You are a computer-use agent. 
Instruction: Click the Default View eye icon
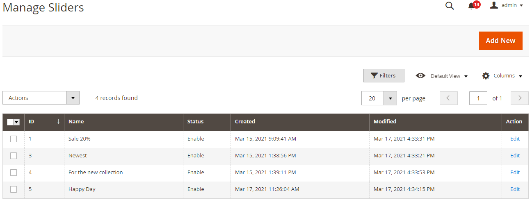(x=420, y=76)
